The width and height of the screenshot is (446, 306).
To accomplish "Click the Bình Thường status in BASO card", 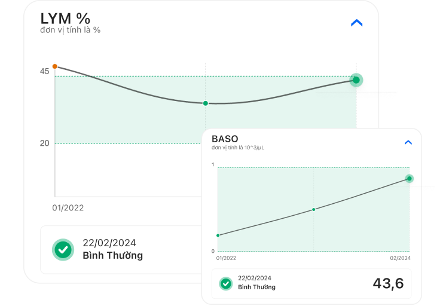I will pyautogui.click(x=256, y=287).
